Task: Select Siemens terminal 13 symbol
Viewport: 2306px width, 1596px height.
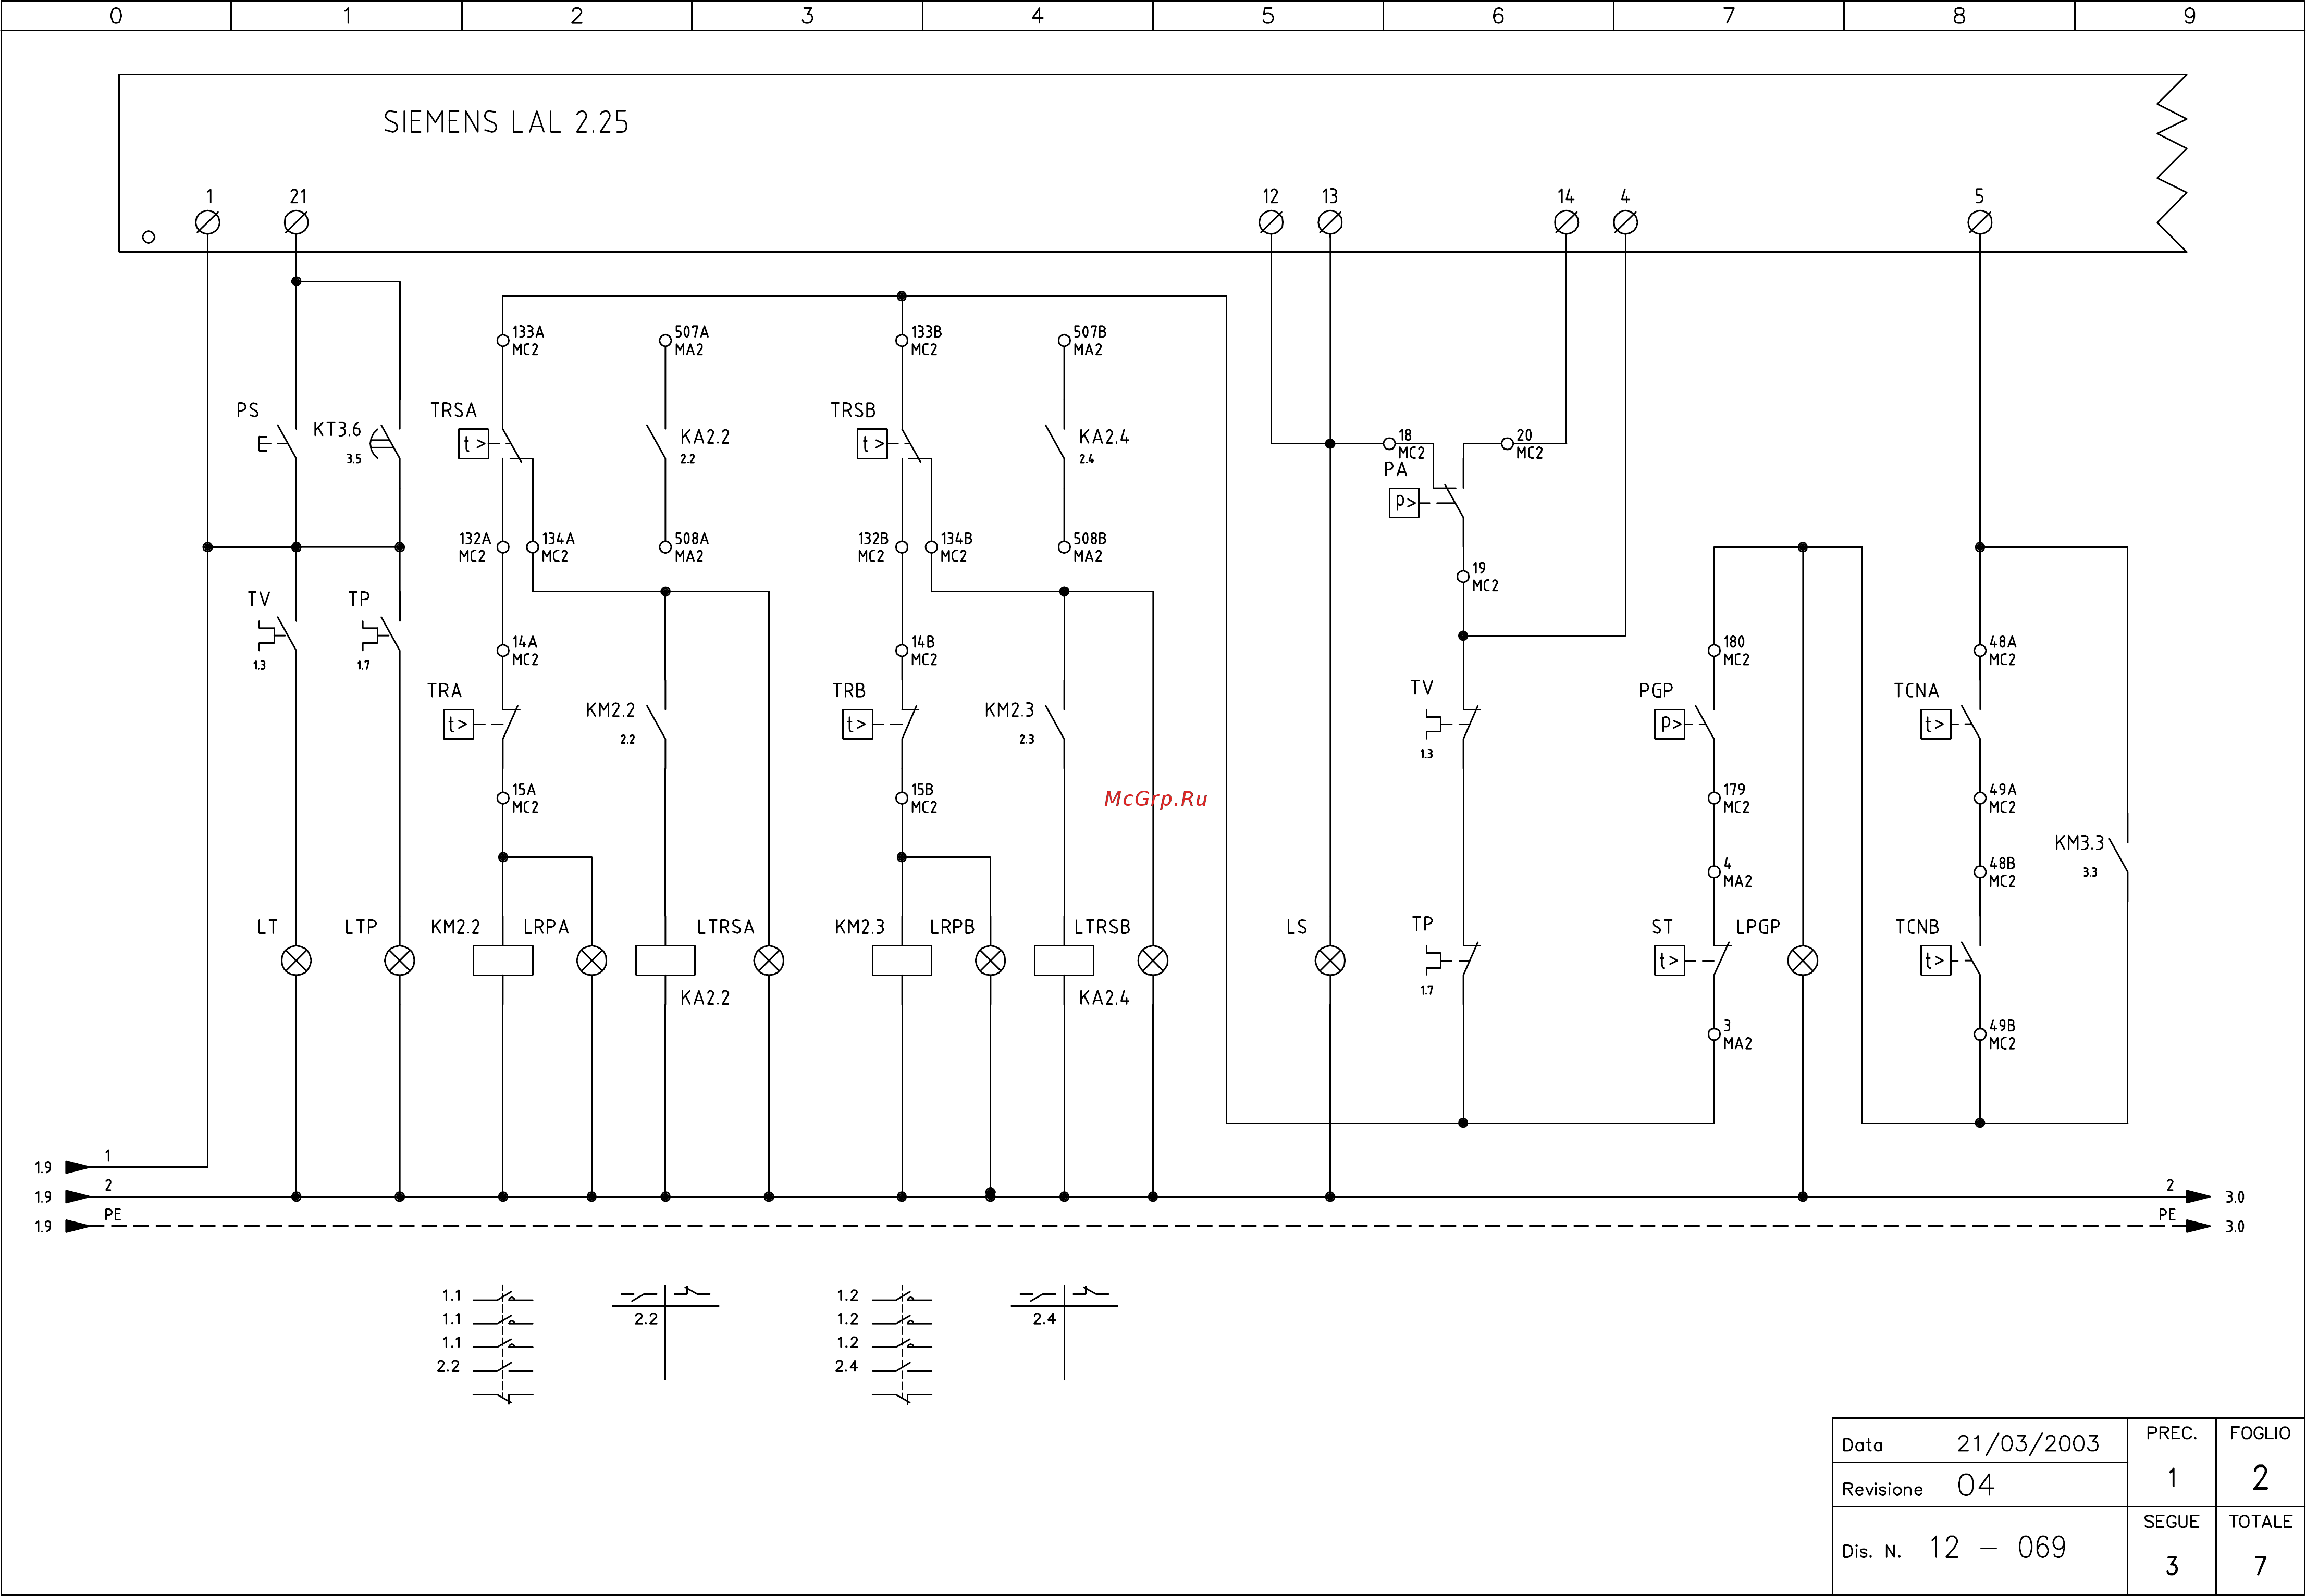Action: tap(1329, 222)
